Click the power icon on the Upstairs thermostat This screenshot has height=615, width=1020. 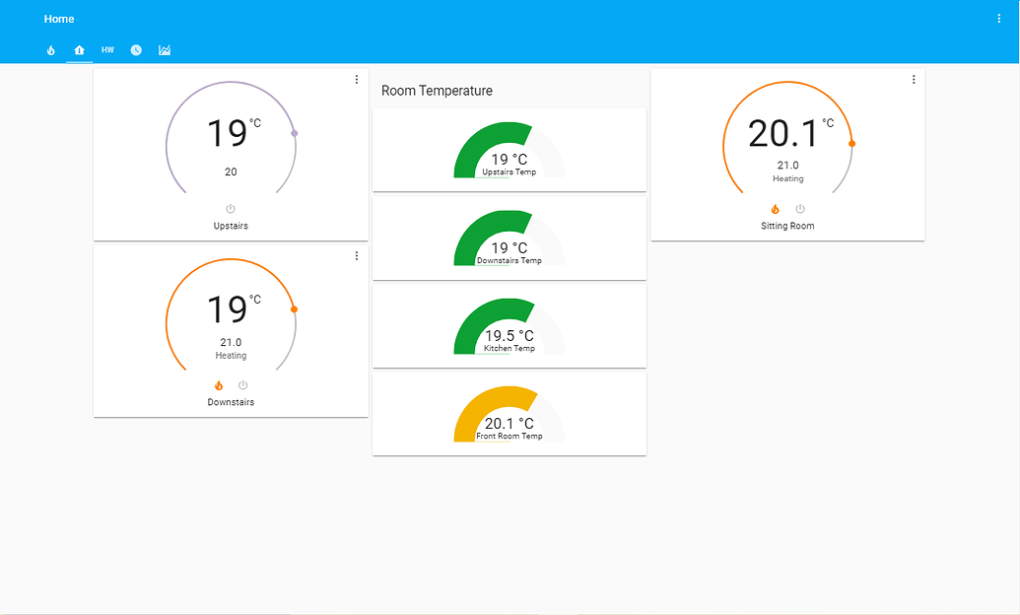tap(230, 209)
